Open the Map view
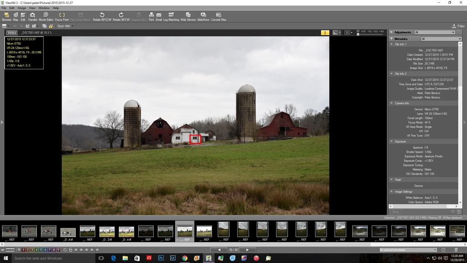The width and height of the screenshot is (467, 263). (x=16, y=17)
